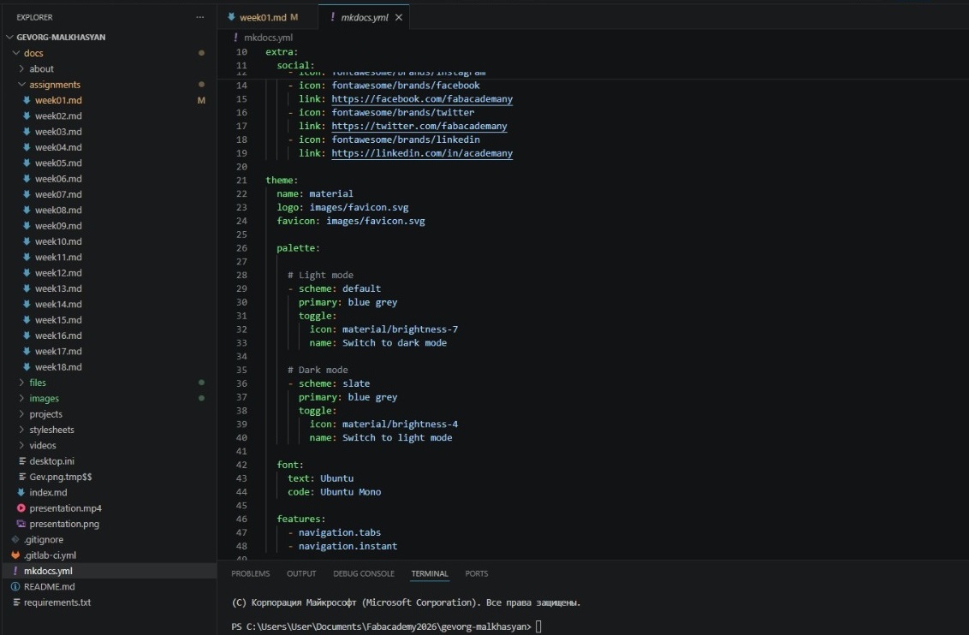Click the markdown icon beside week17.md

click(27, 351)
